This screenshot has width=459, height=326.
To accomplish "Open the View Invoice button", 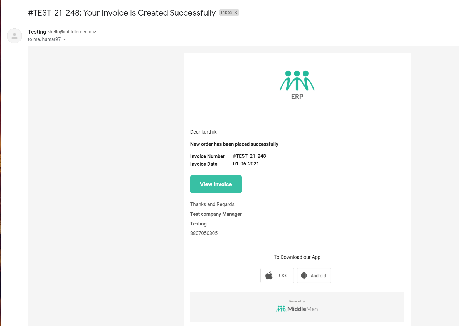I will pos(216,184).
